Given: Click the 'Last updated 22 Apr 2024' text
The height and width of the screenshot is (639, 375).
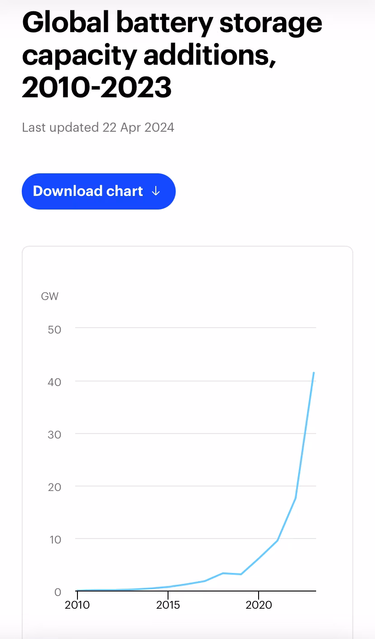Looking at the screenshot, I should coord(98,128).
